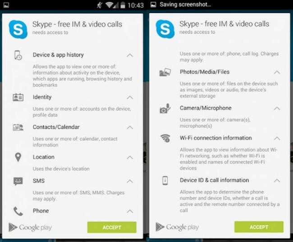
Task: Tap the Photos/Media/Files picture icon
Action: click(165, 72)
